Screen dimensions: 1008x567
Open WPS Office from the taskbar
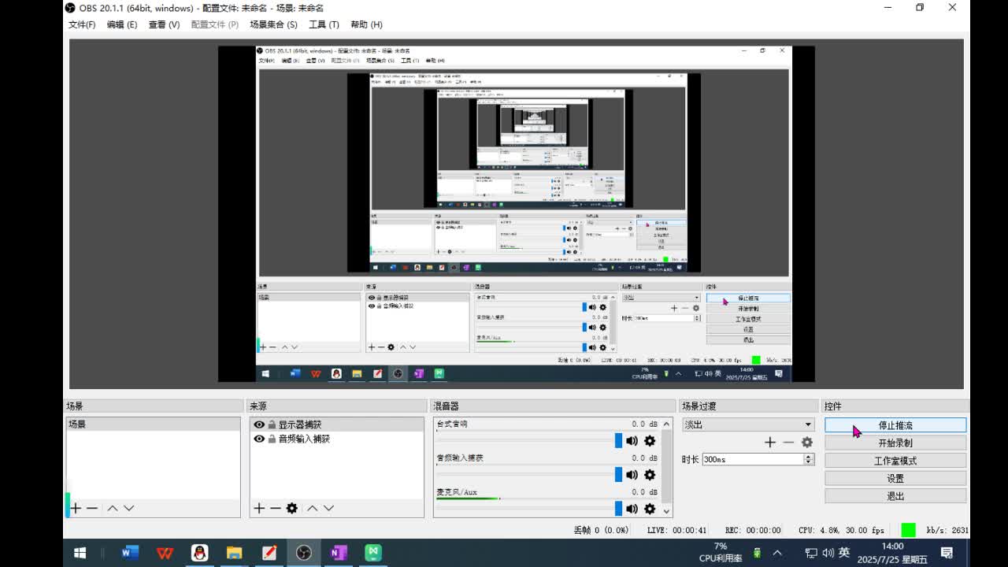pos(165,553)
